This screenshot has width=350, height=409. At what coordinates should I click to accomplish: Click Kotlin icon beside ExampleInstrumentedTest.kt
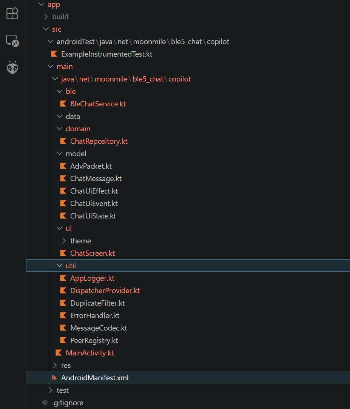[54, 54]
